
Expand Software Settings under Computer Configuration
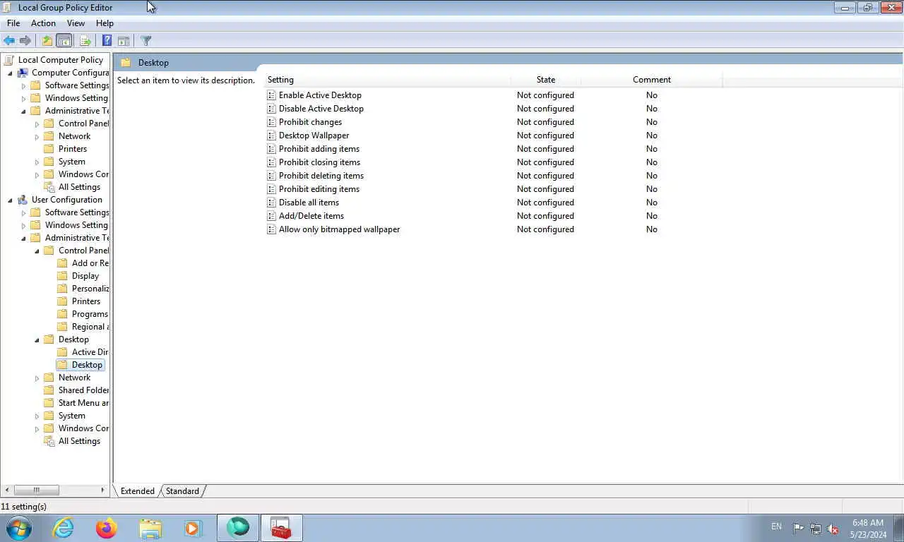(23, 85)
